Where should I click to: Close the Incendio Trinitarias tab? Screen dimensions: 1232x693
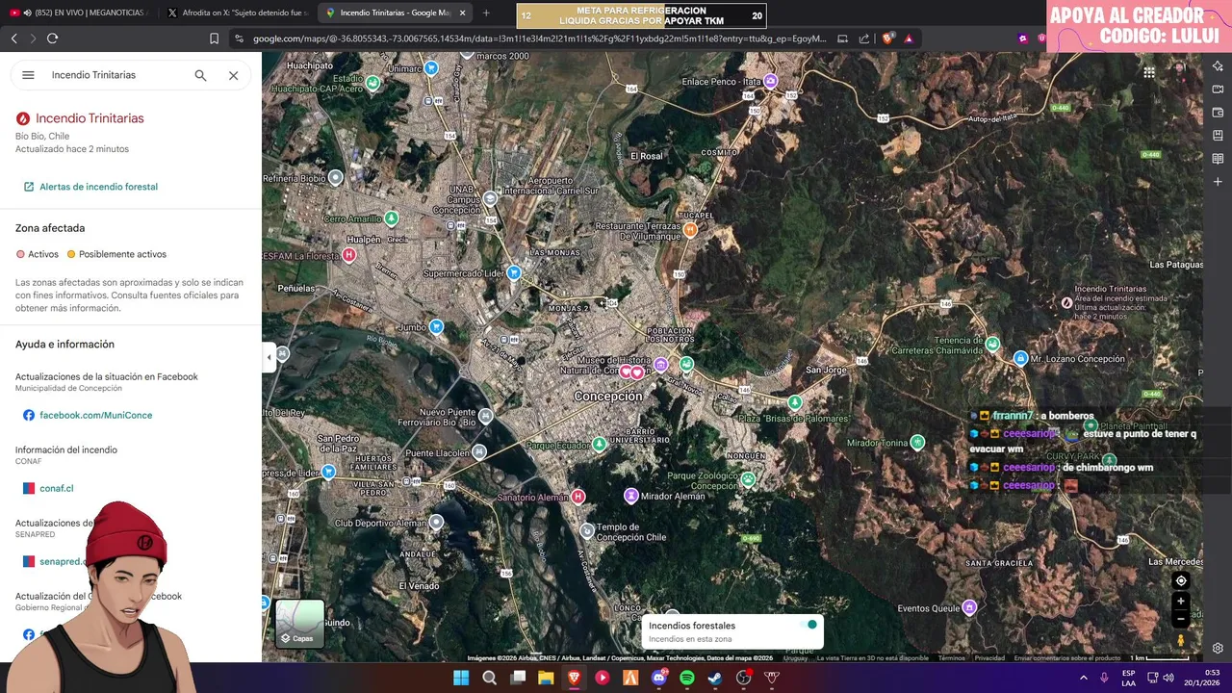pyautogui.click(x=462, y=13)
